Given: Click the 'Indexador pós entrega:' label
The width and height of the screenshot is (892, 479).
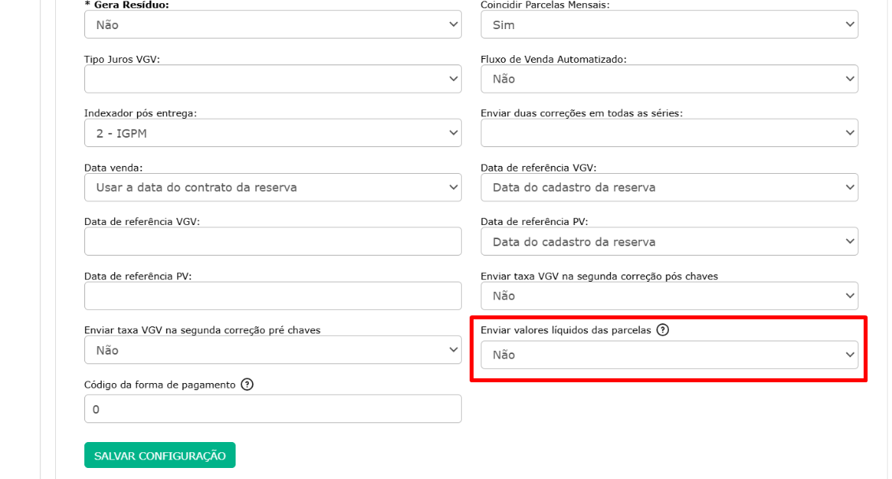Looking at the screenshot, I should (140, 113).
